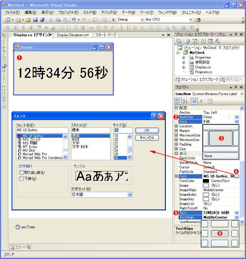Viewport: 246px width, 259px height.
Task: Expand the Location property
Action: coord(176,126)
